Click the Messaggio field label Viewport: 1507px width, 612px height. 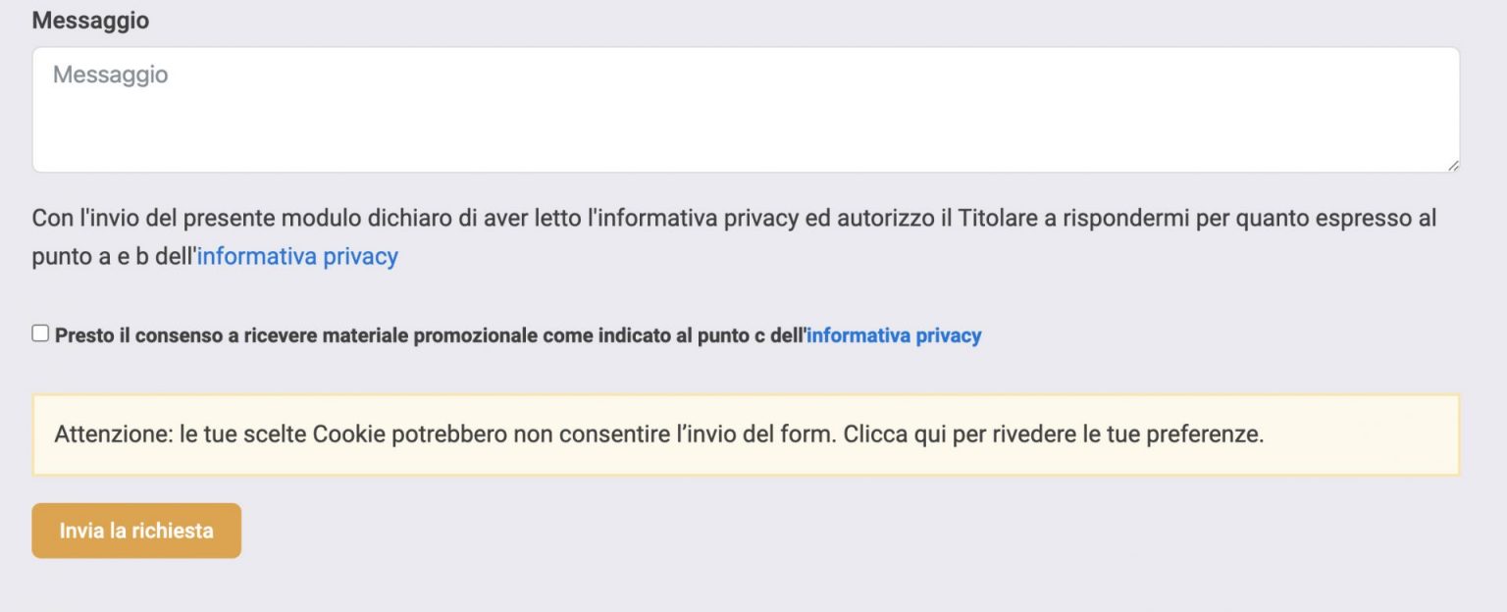[89, 20]
